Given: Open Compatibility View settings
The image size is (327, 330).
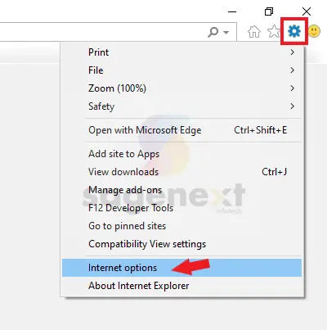Looking at the screenshot, I should (x=181, y=244).
